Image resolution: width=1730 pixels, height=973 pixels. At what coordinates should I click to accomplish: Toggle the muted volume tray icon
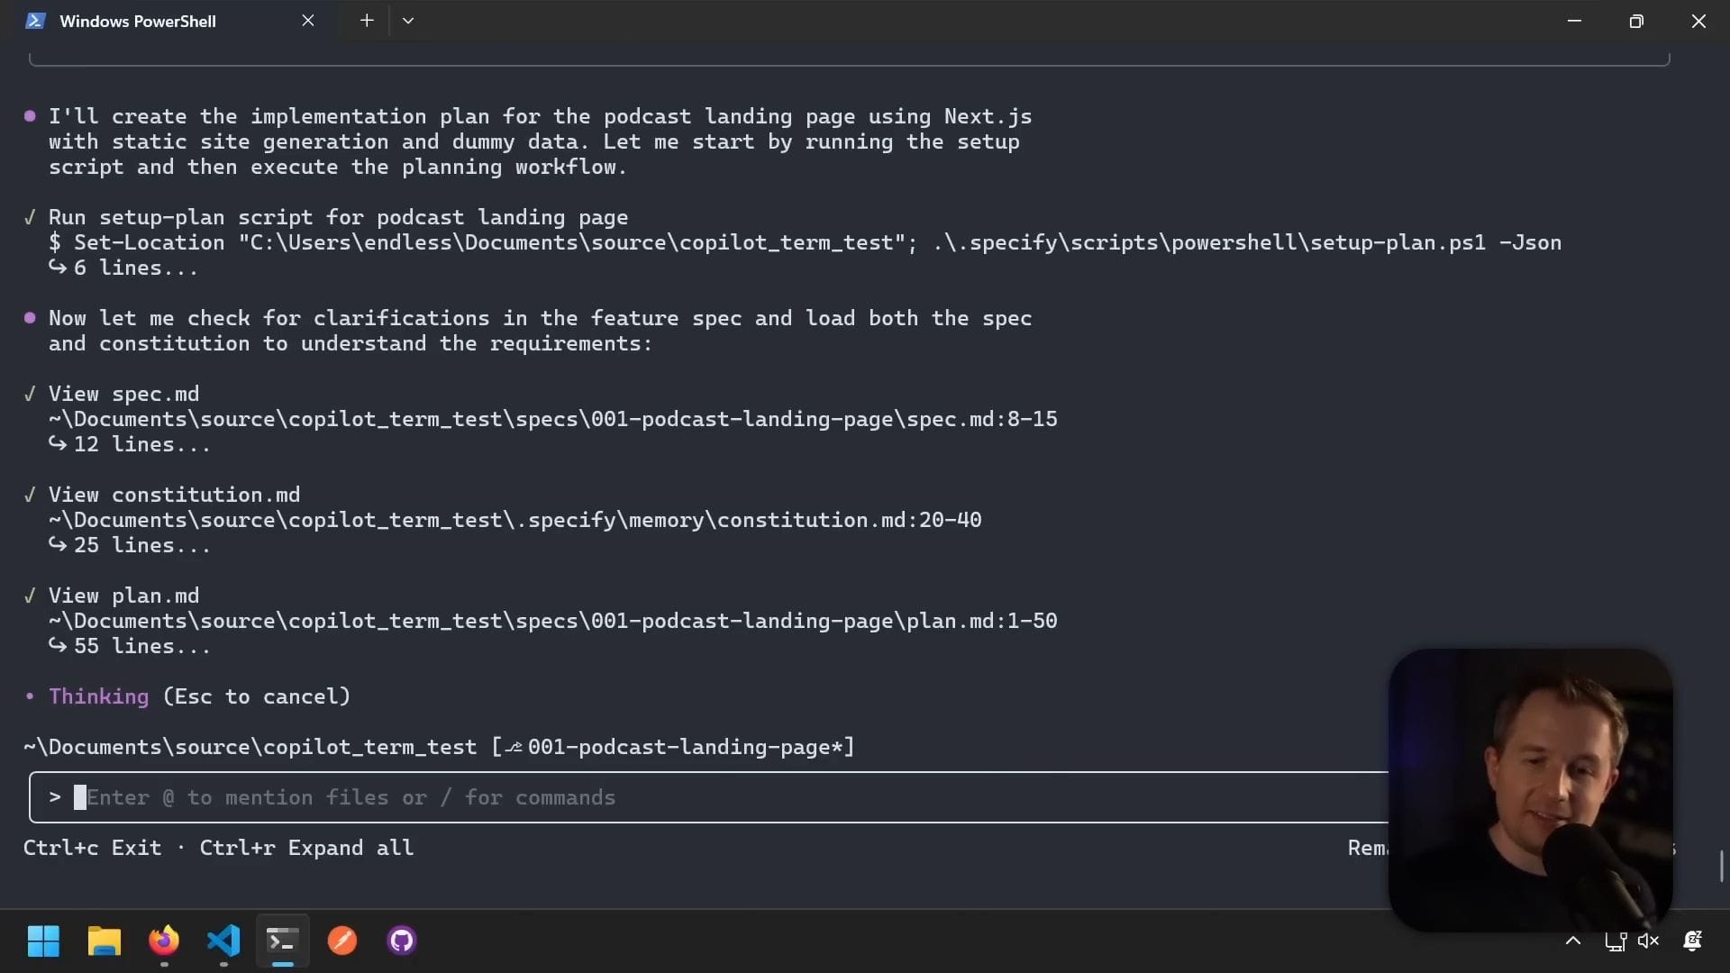[1648, 941]
